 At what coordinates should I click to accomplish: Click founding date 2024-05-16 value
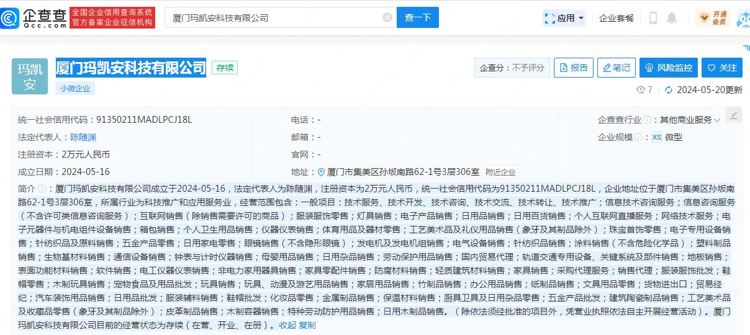tap(86, 172)
